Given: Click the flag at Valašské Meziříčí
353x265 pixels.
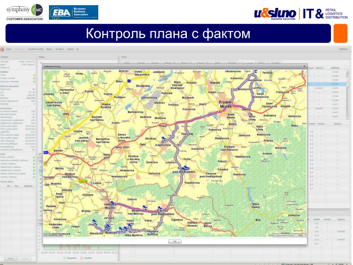Looking at the screenshot, I should [112, 203].
